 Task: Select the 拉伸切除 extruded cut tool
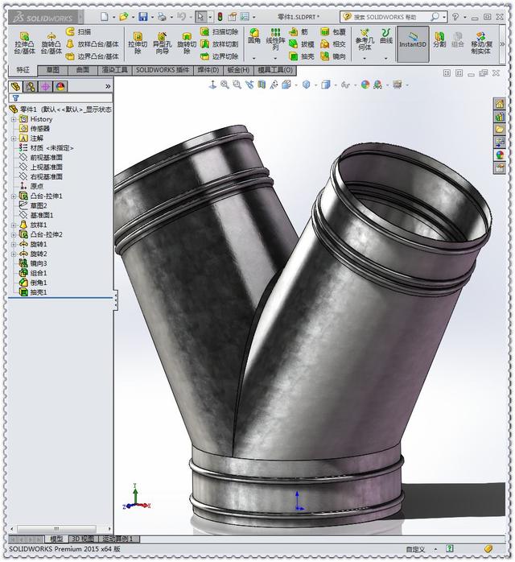(x=138, y=43)
